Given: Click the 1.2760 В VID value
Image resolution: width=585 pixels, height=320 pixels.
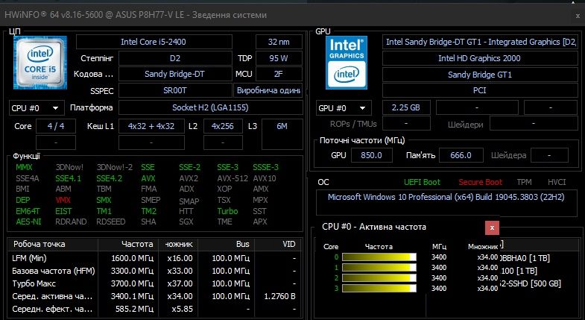Looking at the screenshot, I should pyautogui.click(x=279, y=296).
